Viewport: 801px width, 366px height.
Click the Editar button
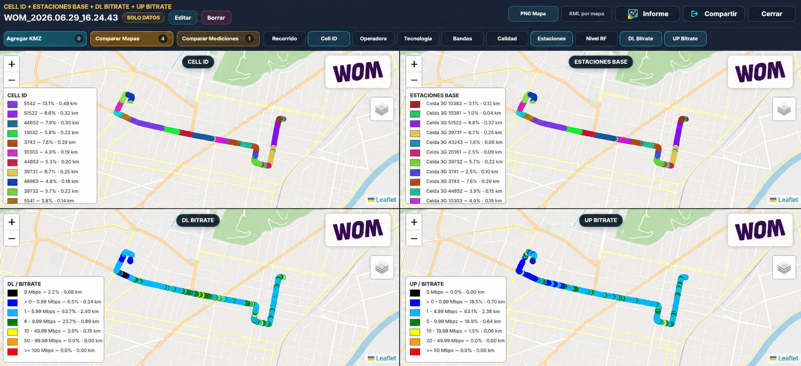click(183, 18)
